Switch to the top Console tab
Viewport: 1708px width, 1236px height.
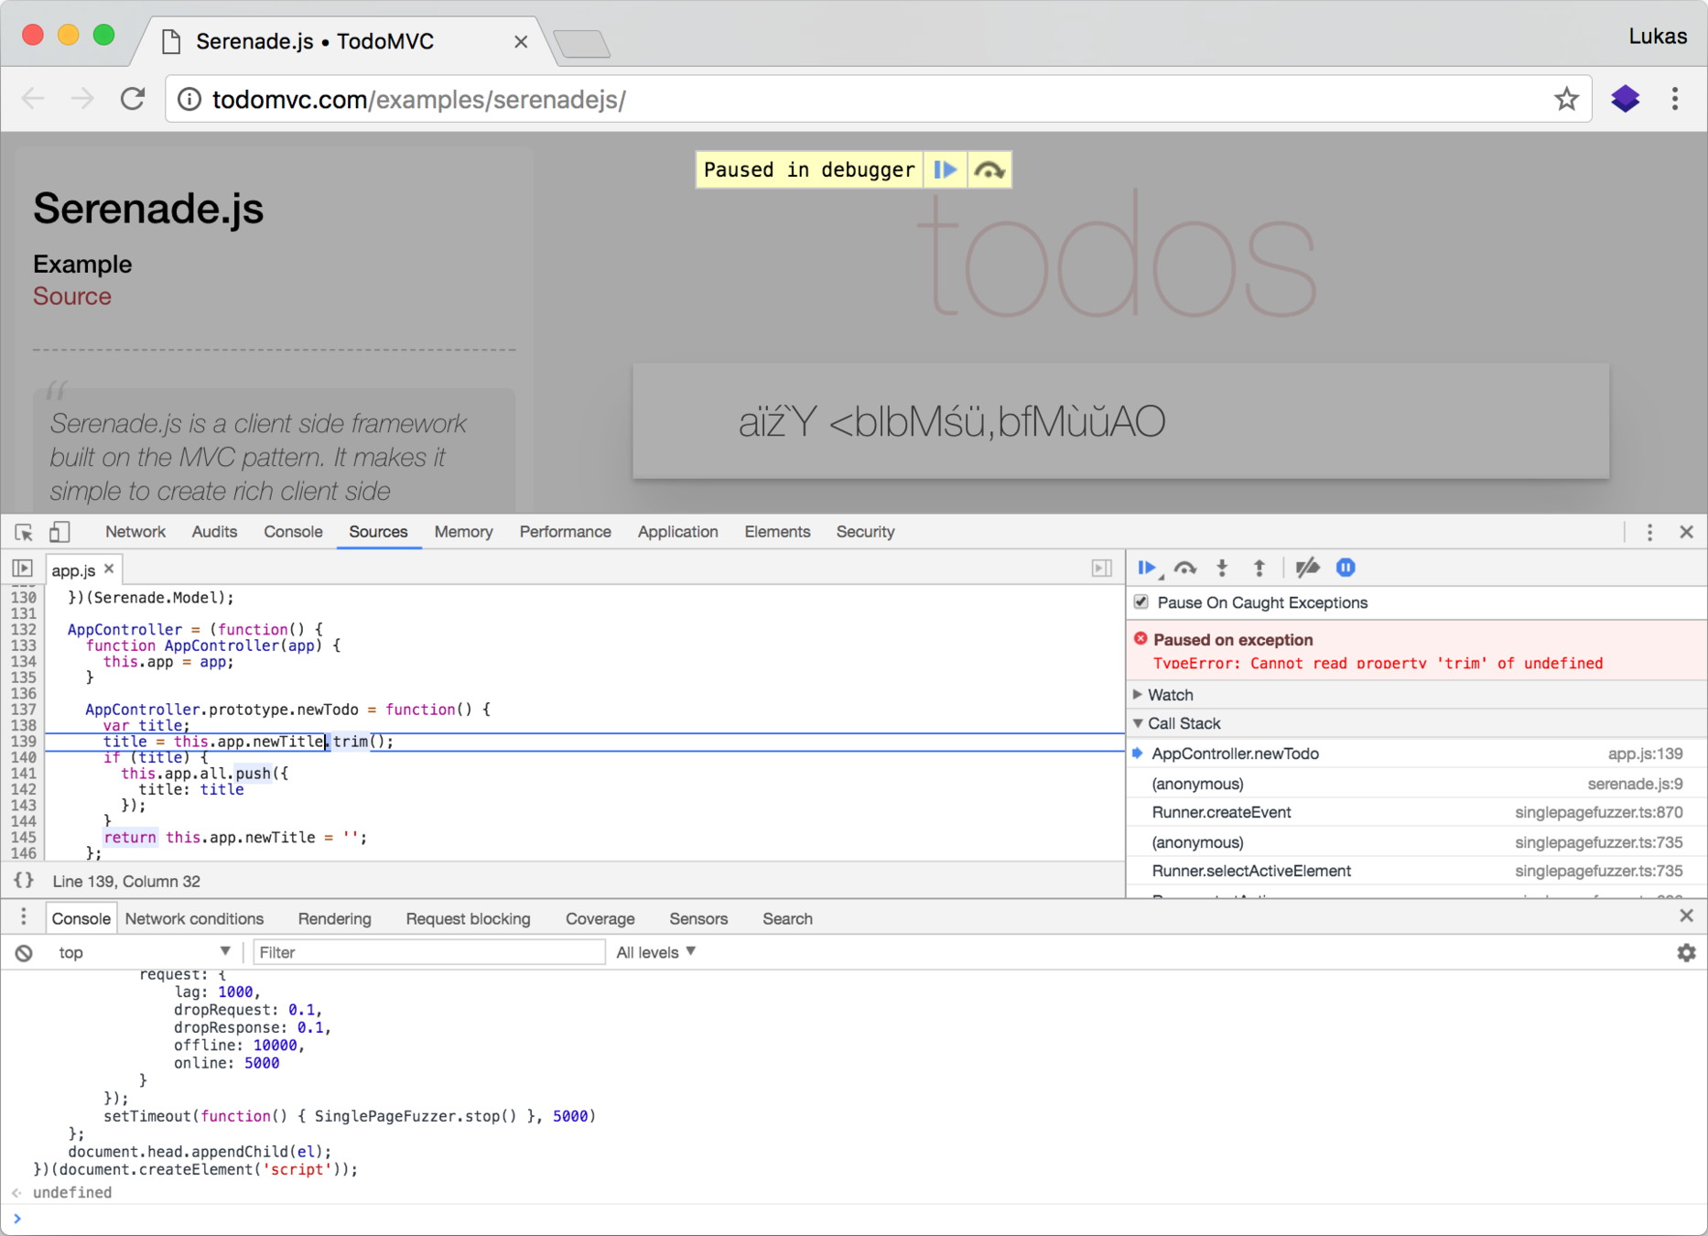click(293, 532)
